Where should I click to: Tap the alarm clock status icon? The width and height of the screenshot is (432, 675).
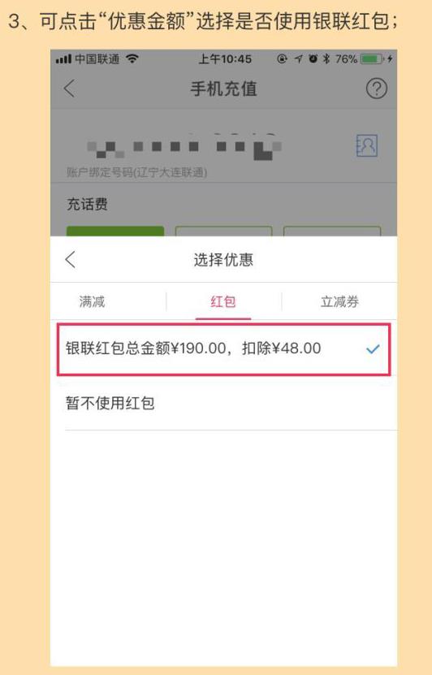pos(313,59)
